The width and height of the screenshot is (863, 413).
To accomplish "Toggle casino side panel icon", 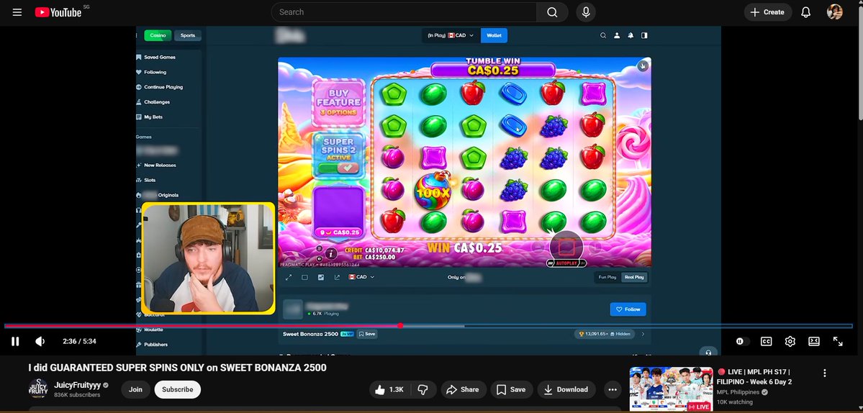I will pyautogui.click(x=644, y=35).
